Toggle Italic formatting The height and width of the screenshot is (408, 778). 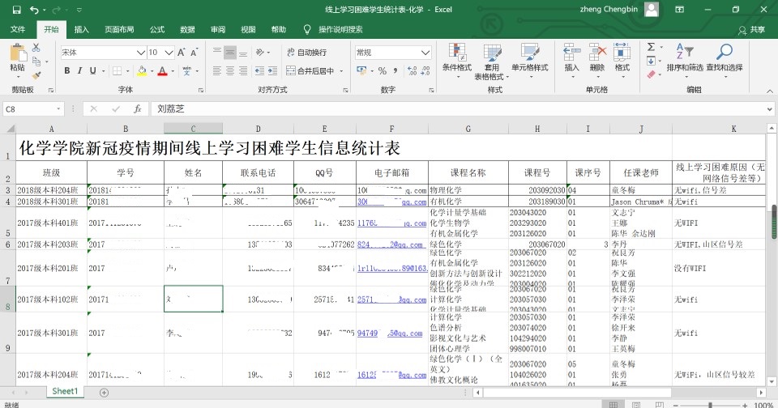81,71
